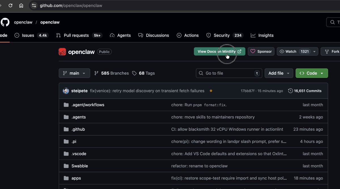340x189 pixels.
Task: Open the 585 Branches link
Action: coord(112,73)
